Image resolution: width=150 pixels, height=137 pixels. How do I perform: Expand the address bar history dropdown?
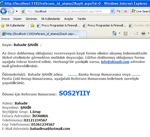coord(112,11)
